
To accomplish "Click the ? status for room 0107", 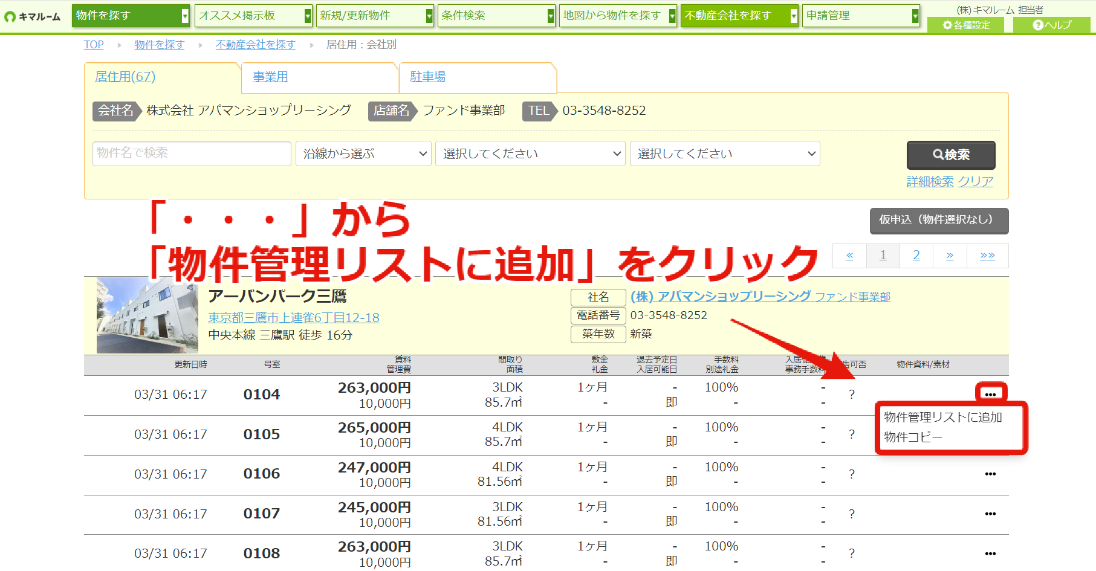I will tap(852, 514).
